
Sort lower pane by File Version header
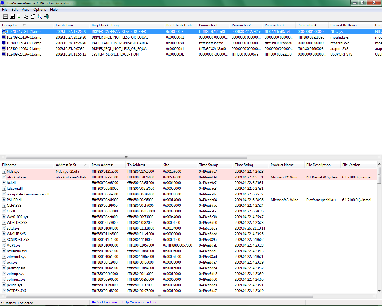click(358, 165)
